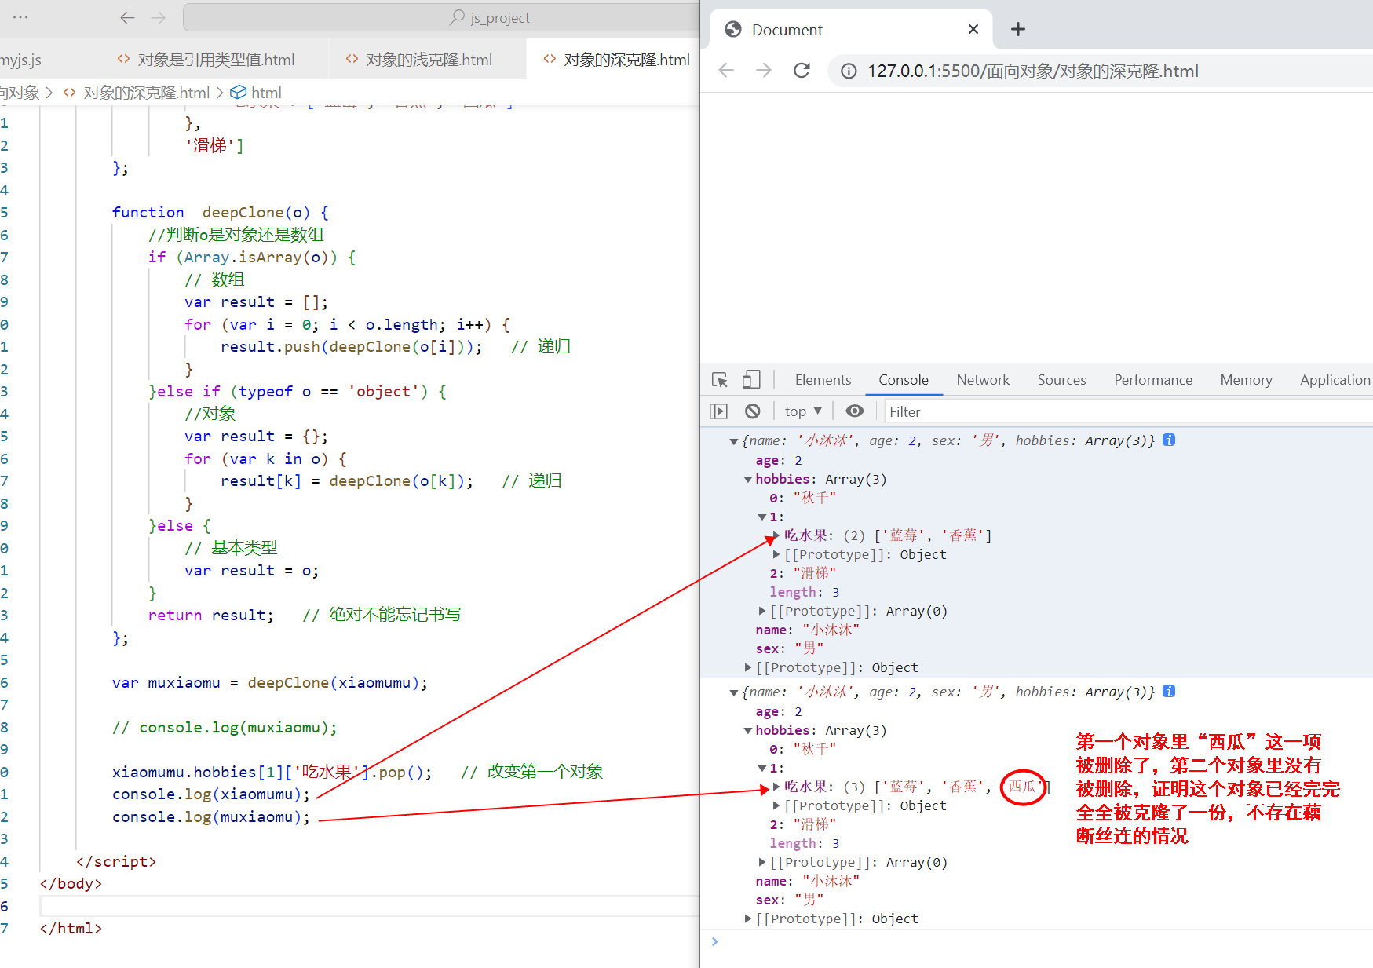Viewport: 1373px width, 968px height.
Task: Collapse the first logged object
Action: (x=734, y=441)
